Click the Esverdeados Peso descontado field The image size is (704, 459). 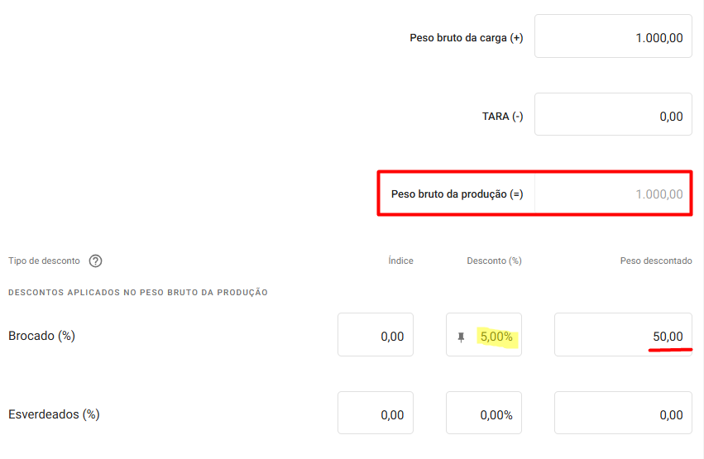tap(623, 414)
